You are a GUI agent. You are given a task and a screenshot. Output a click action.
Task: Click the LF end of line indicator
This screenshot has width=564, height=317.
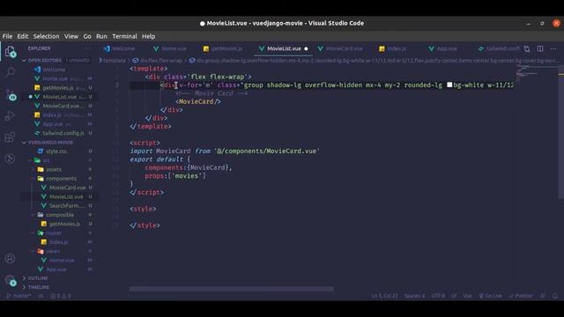(x=454, y=296)
